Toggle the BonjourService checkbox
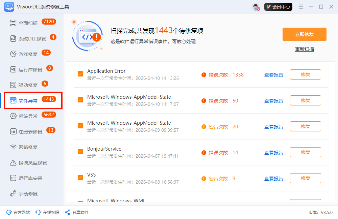The height and width of the screenshot is (219, 338). pos(80,152)
